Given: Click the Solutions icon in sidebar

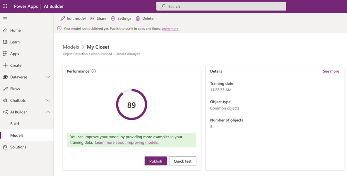Looking at the screenshot, I should tap(5, 147).
